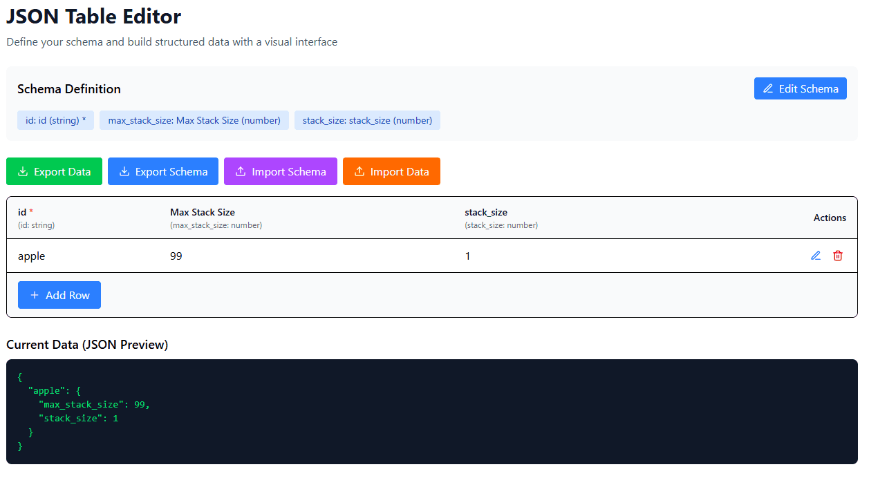Click the pencil icon inside Edit Schema button

pyautogui.click(x=768, y=88)
